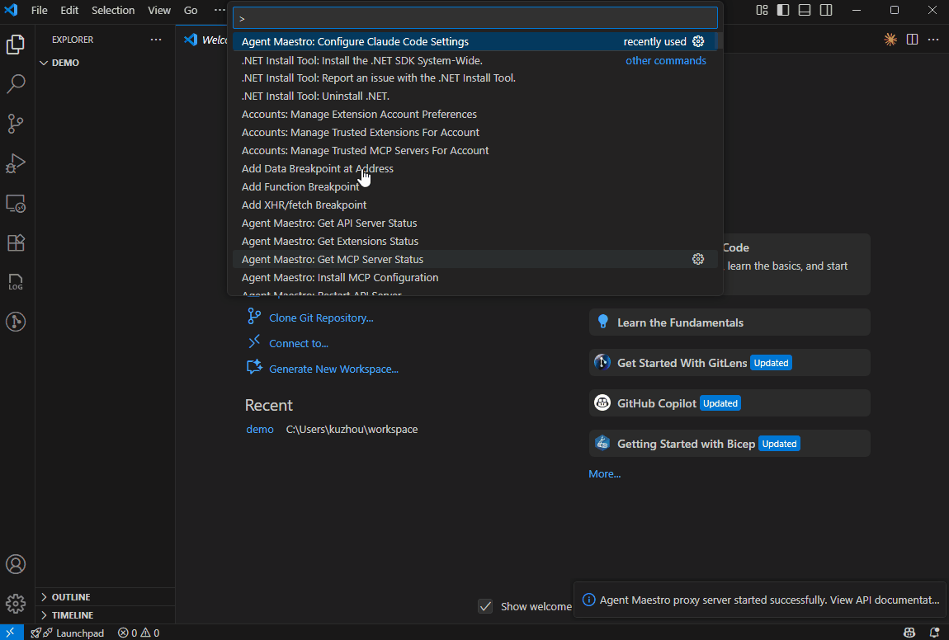
Task: Toggle the bottom panel layout button
Action: (x=804, y=10)
